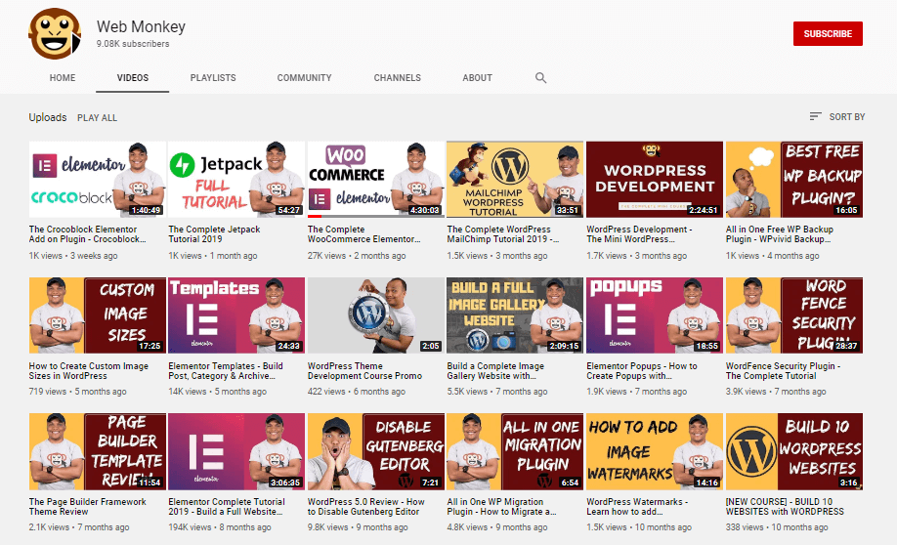Click the Web Monkey channel avatar
This screenshot has width=897, height=545.
pos(55,34)
